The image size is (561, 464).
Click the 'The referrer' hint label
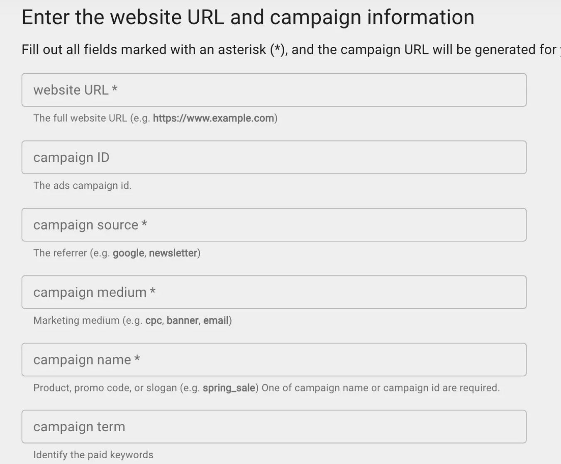(x=60, y=253)
